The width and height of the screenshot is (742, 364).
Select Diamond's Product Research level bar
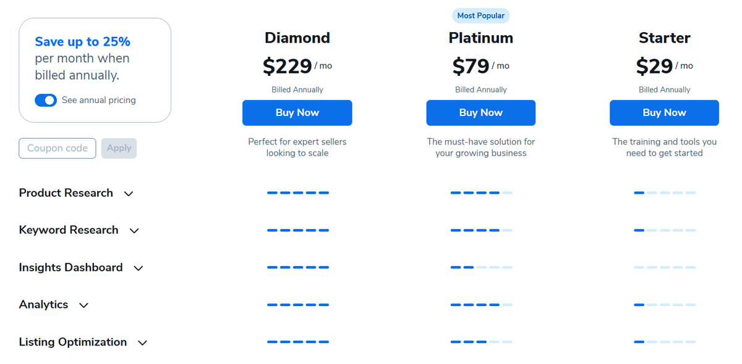click(298, 193)
